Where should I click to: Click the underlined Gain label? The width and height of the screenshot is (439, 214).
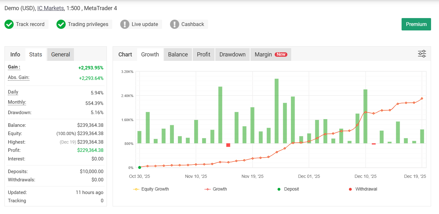pos(14,67)
